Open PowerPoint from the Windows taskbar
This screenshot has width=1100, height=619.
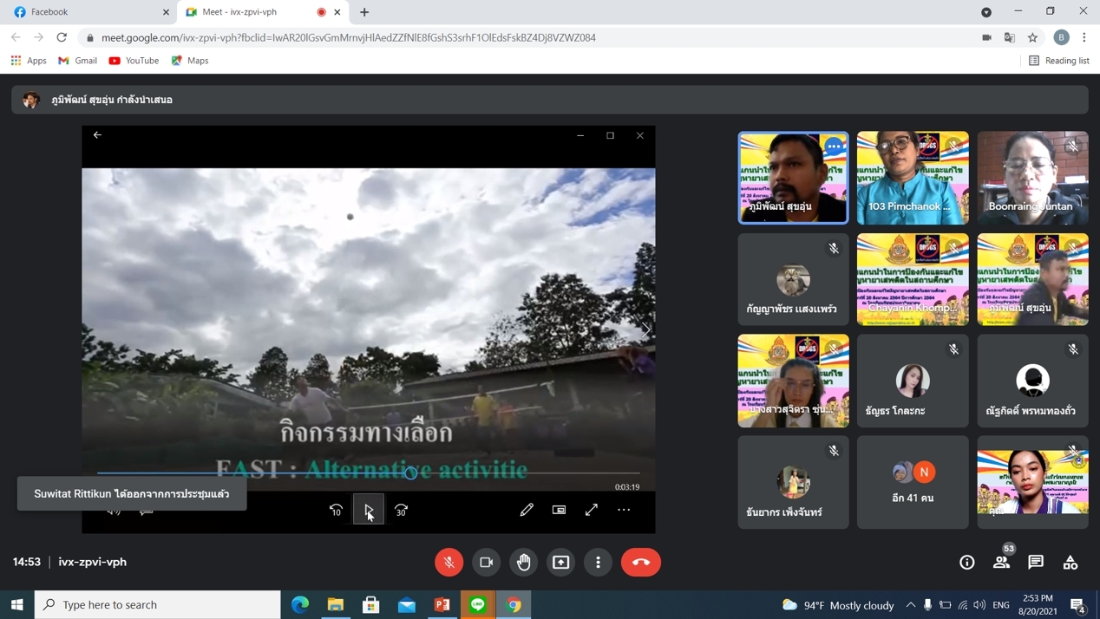click(x=442, y=604)
